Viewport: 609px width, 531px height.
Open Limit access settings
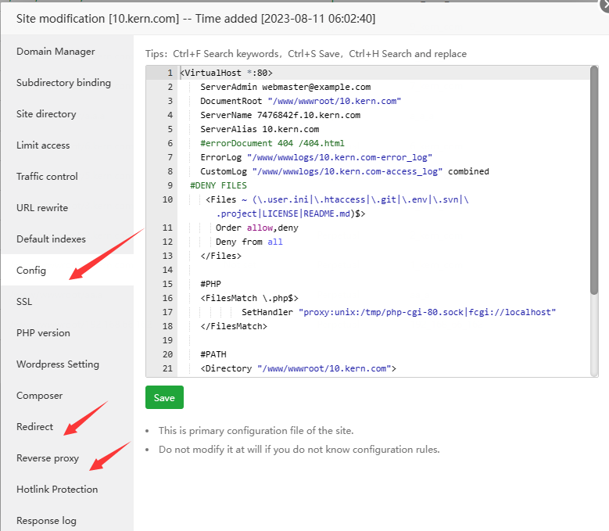[x=43, y=145]
